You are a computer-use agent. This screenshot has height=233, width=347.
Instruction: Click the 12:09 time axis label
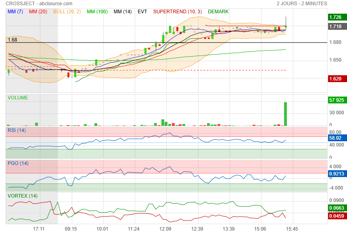pos(165,229)
